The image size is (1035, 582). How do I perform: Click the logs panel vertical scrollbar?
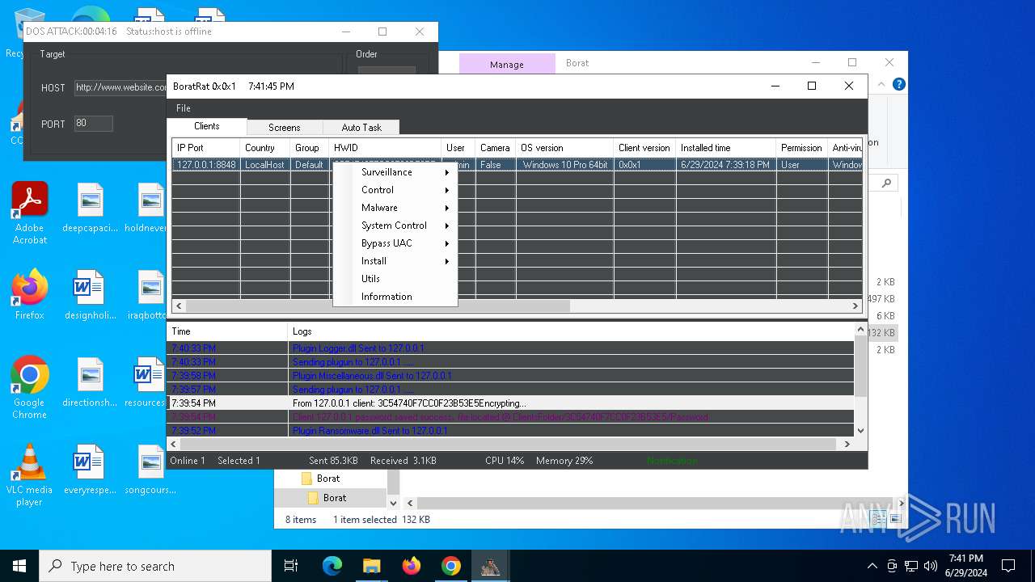point(860,368)
